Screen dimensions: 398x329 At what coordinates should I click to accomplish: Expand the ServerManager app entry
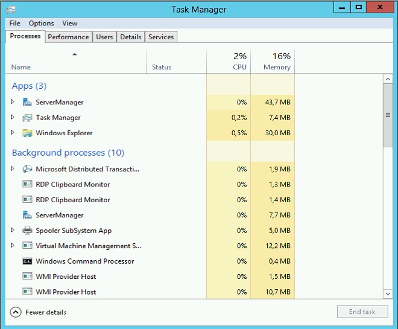(x=13, y=102)
